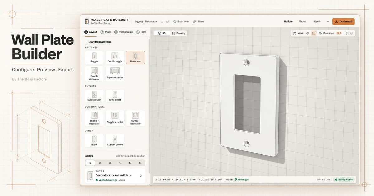Screen dimensions: 374x196
Task: Pick the Duplex outlet layout
Action: 94,96
